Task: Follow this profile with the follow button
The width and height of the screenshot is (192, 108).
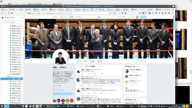Action: click(139, 61)
